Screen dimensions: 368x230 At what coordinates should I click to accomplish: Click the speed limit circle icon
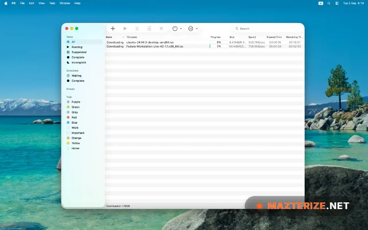coord(191,29)
